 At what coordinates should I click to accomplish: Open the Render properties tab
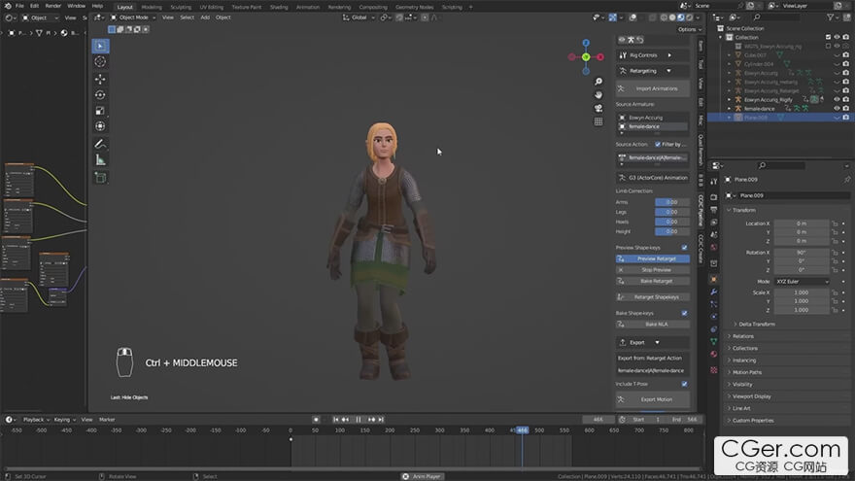pyautogui.click(x=714, y=197)
